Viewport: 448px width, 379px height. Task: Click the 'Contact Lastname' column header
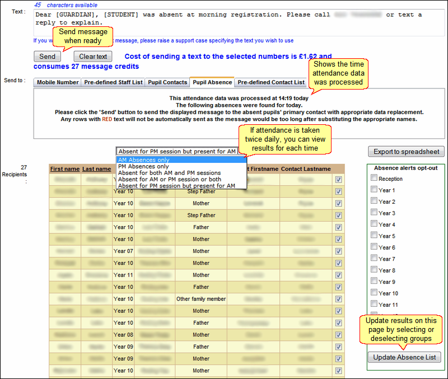pos(306,169)
